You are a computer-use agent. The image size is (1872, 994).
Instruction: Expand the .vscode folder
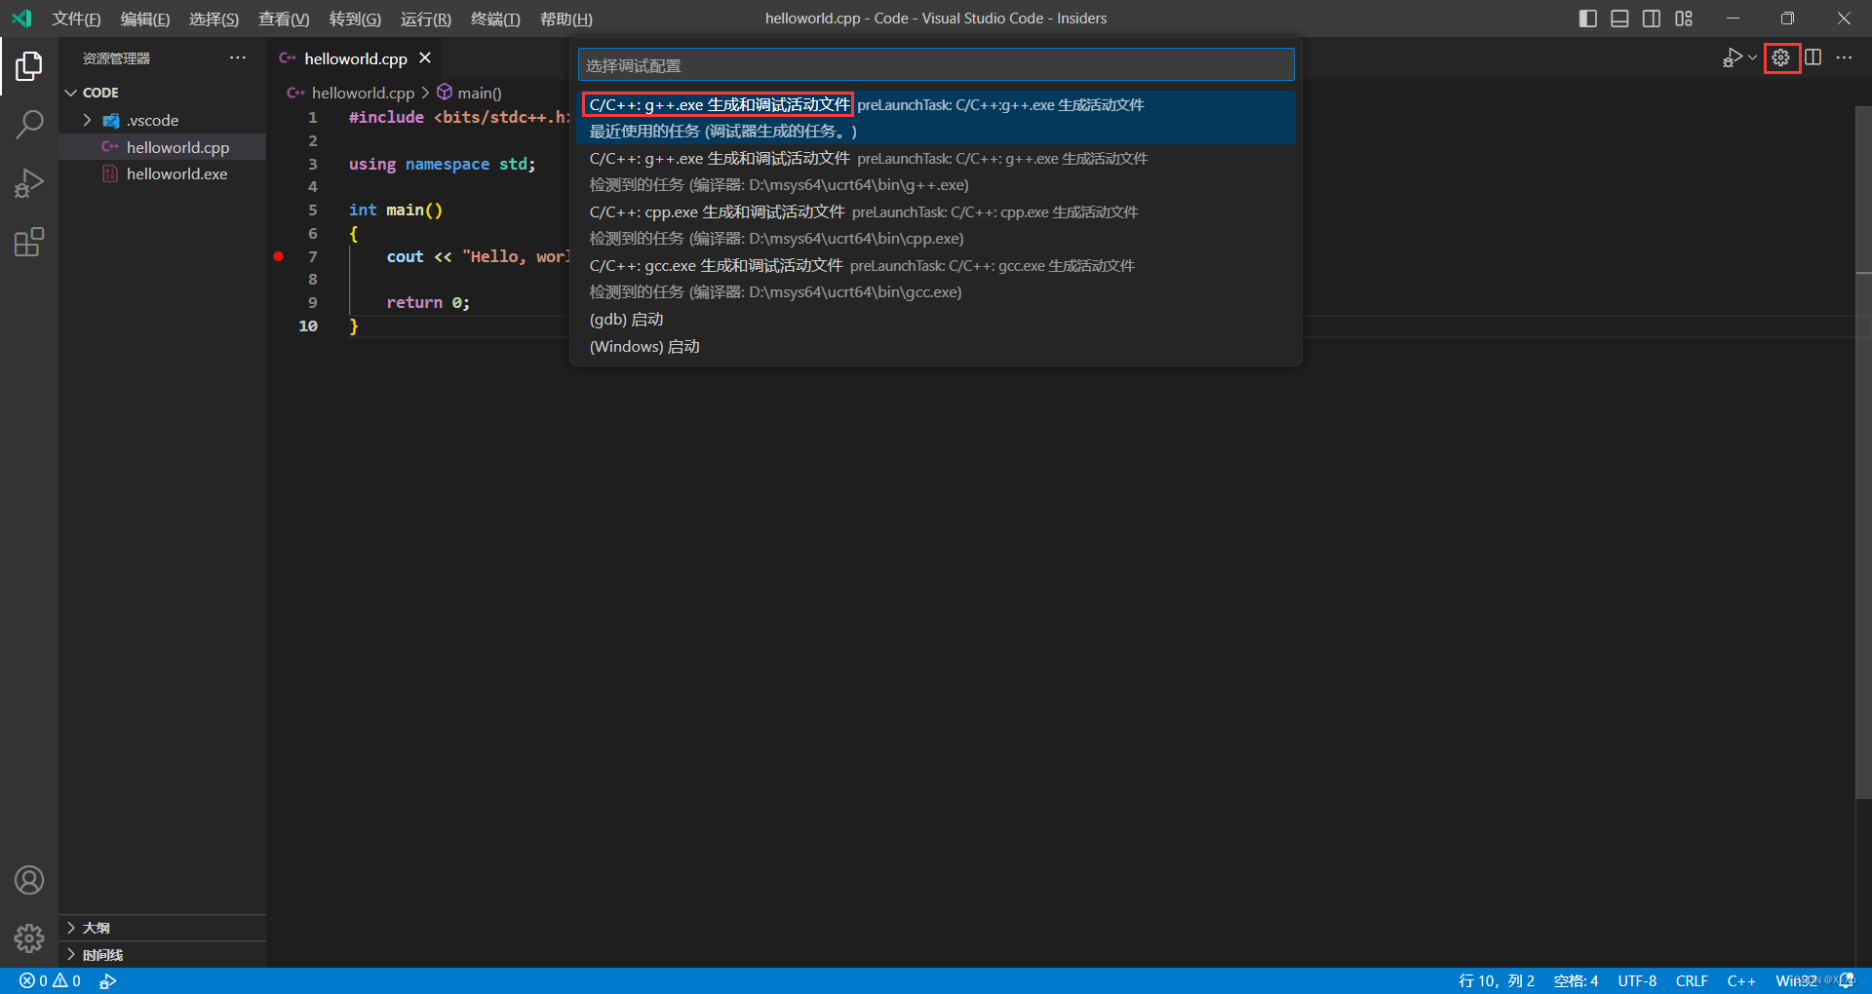click(x=87, y=120)
